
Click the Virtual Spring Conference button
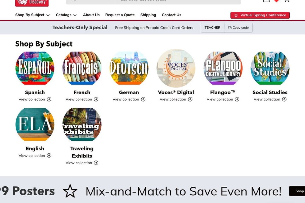(260, 15)
